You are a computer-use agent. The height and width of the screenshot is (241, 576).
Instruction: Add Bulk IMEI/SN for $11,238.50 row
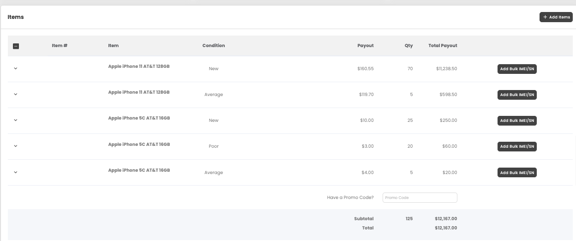(517, 69)
